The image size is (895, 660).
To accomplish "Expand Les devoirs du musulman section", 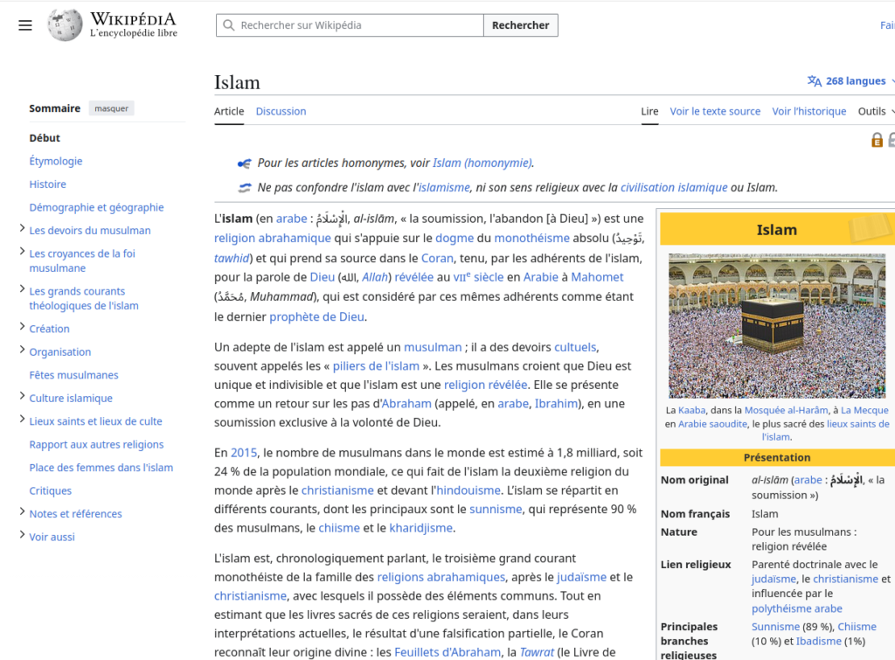I will 22,229.
